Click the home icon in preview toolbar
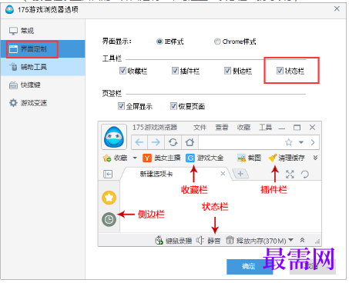This screenshot has width=349, height=283. pyautogui.click(x=190, y=142)
